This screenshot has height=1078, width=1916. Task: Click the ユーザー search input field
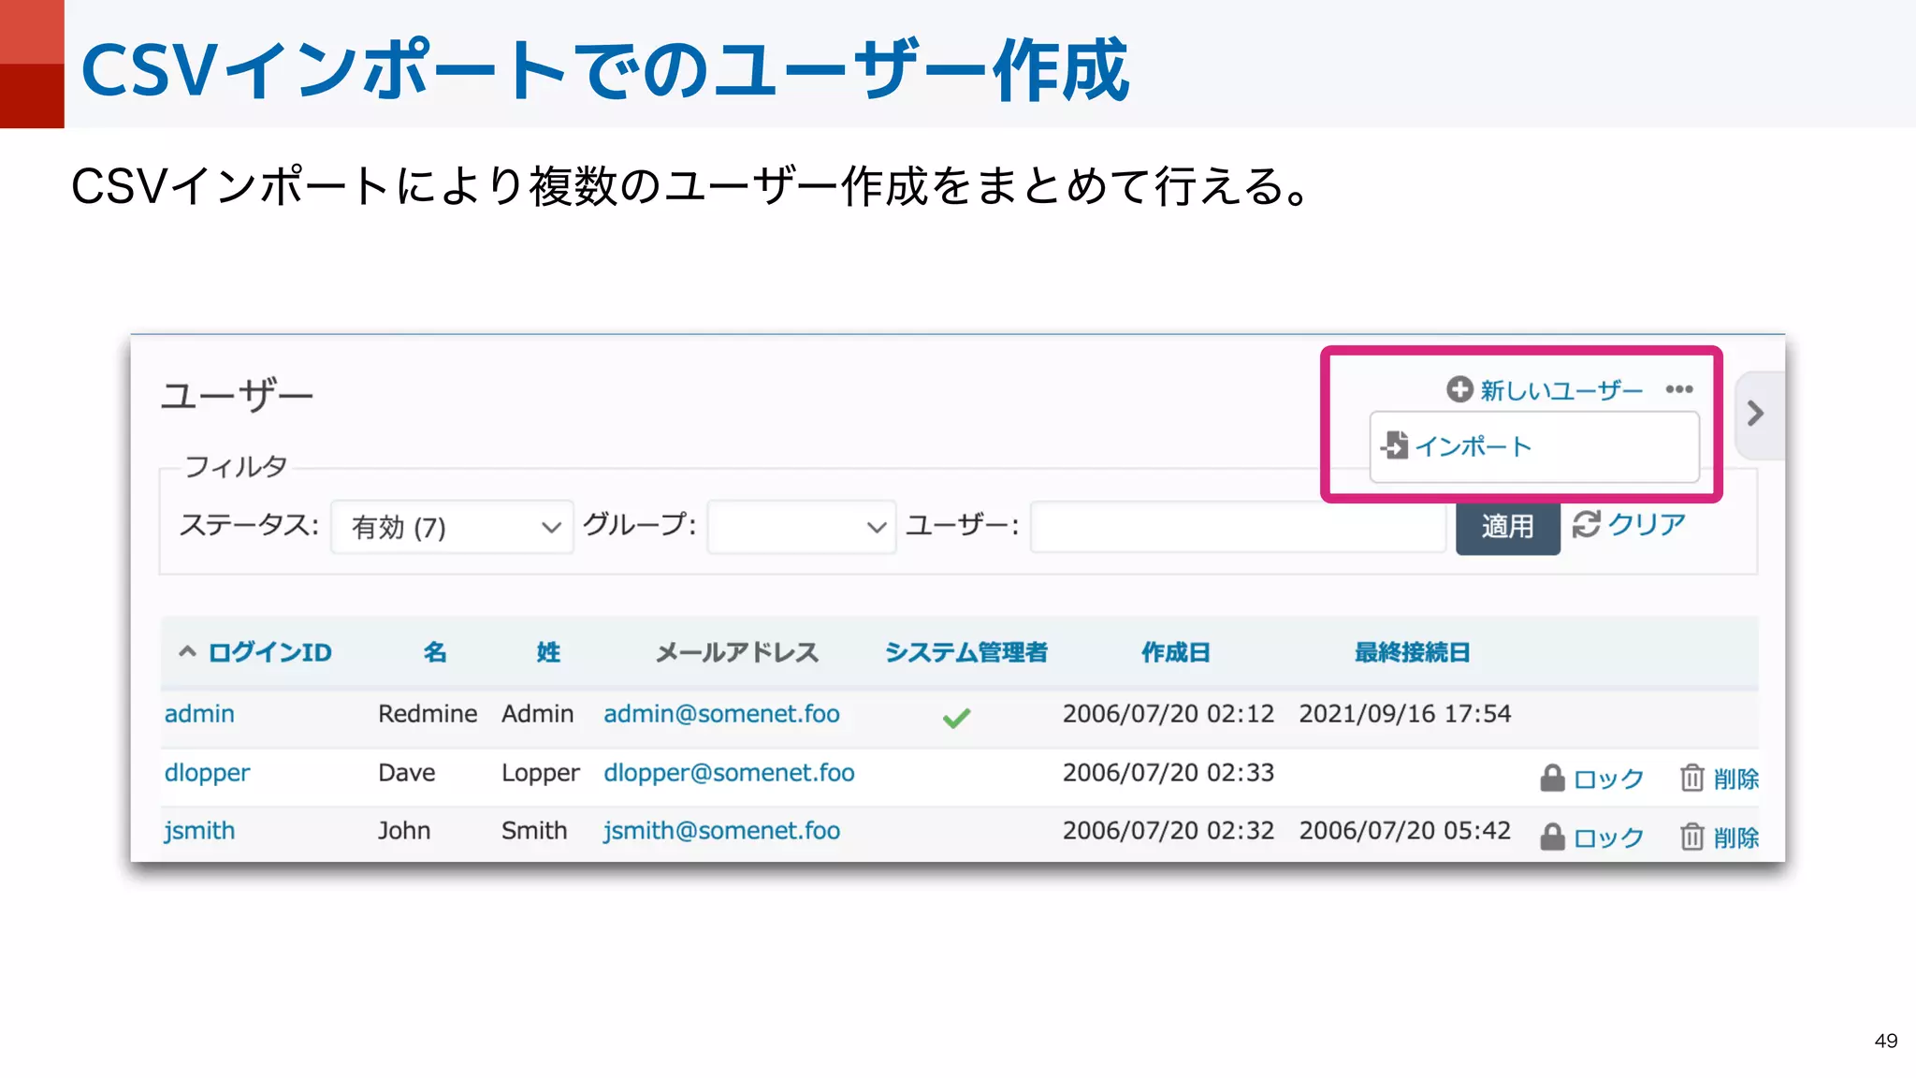pos(1239,527)
